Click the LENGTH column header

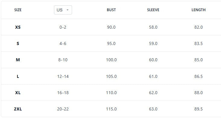point(198,10)
